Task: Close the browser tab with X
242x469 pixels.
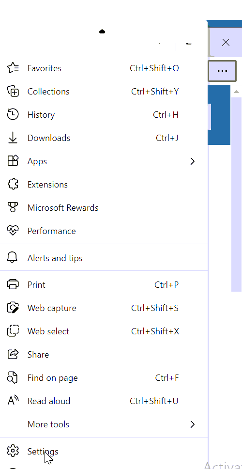Action: (x=226, y=43)
